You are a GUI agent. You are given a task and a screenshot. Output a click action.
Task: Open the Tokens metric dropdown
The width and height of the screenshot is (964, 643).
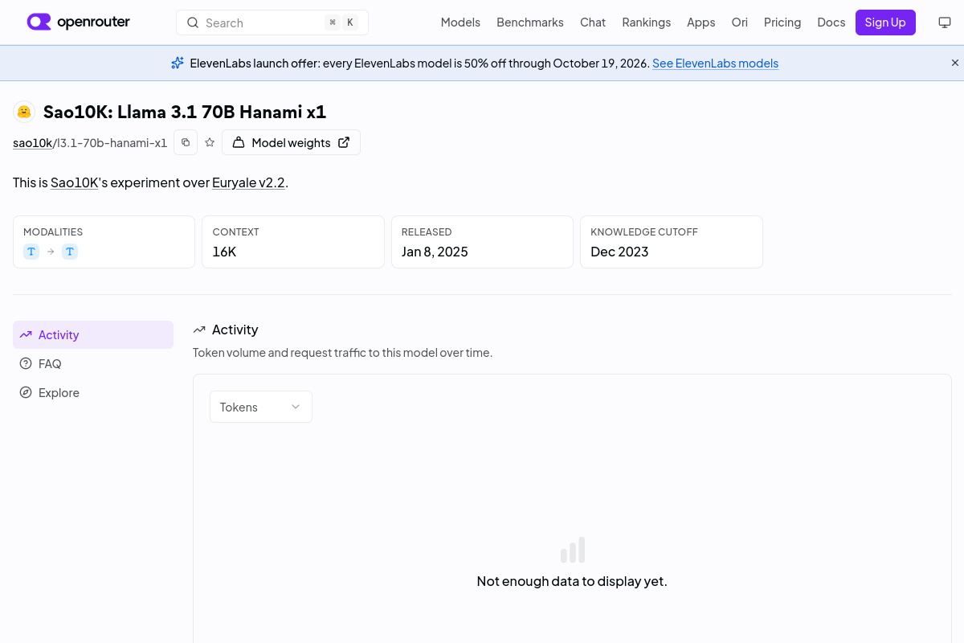(261, 407)
